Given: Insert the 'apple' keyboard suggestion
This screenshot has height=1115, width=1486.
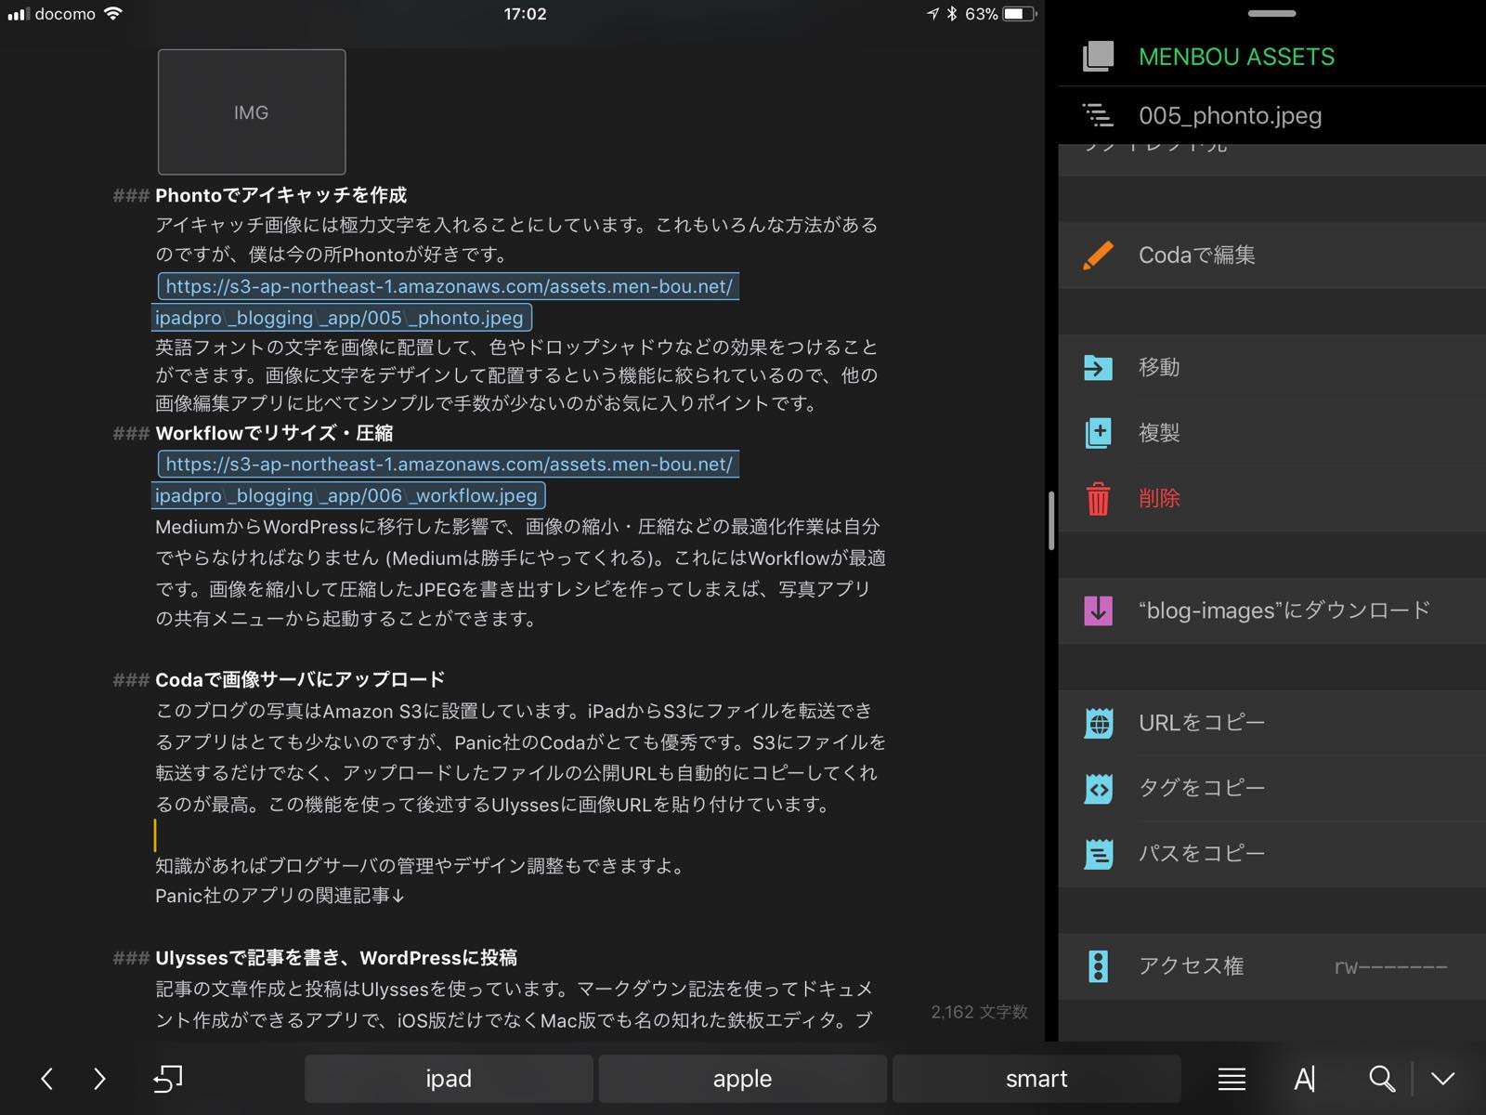Looking at the screenshot, I should pyautogui.click(x=742, y=1079).
